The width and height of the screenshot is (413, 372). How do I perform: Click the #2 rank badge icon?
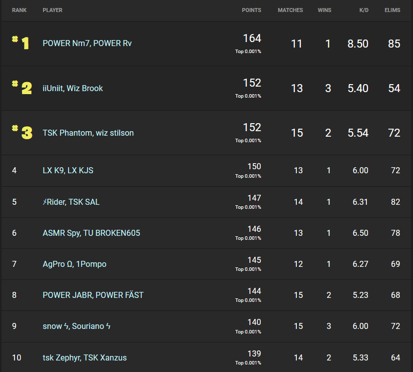pyautogui.click(x=22, y=88)
